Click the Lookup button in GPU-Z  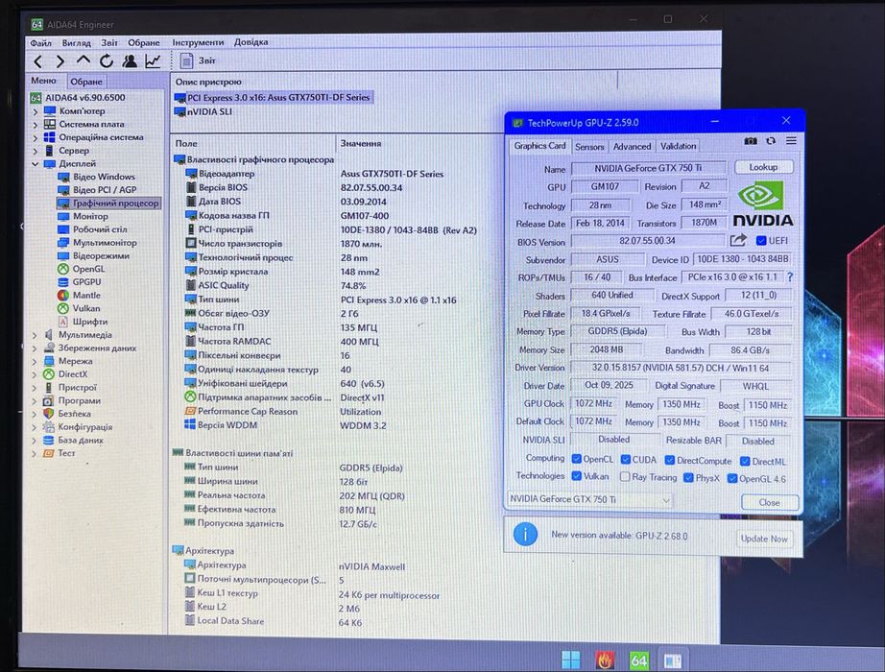[x=763, y=167]
